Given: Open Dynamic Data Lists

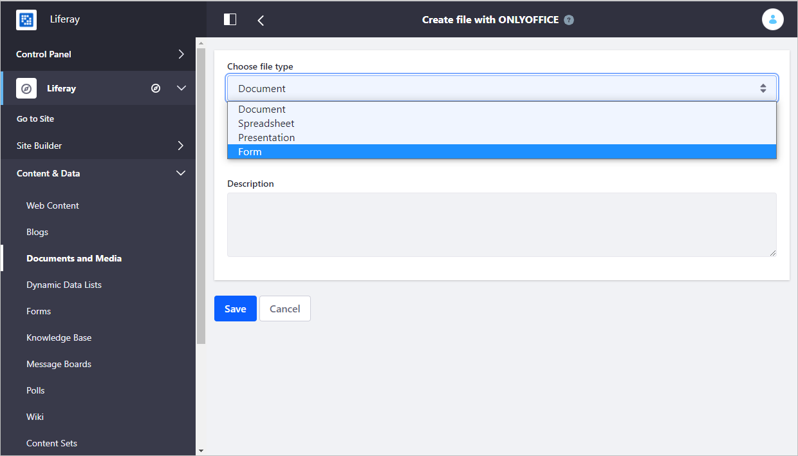Looking at the screenshot, I should [64, 285].
